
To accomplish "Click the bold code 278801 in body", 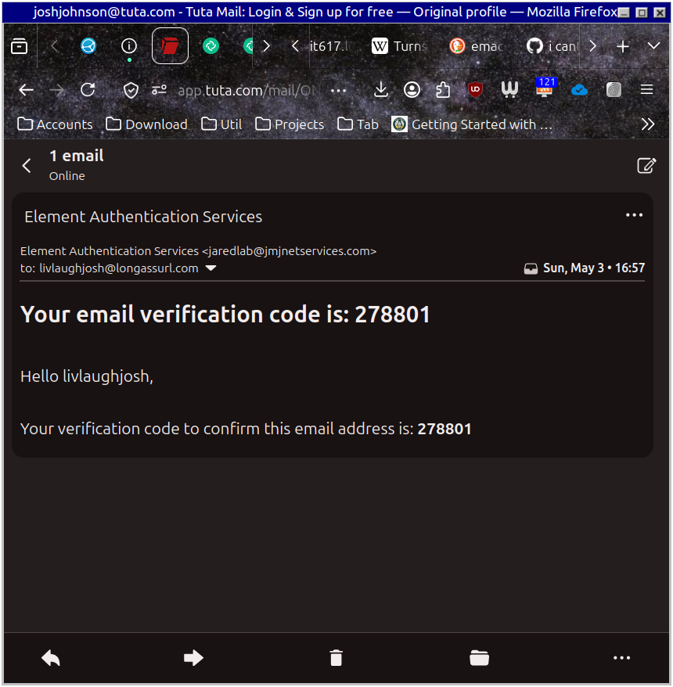I will (x=444, y=429).
